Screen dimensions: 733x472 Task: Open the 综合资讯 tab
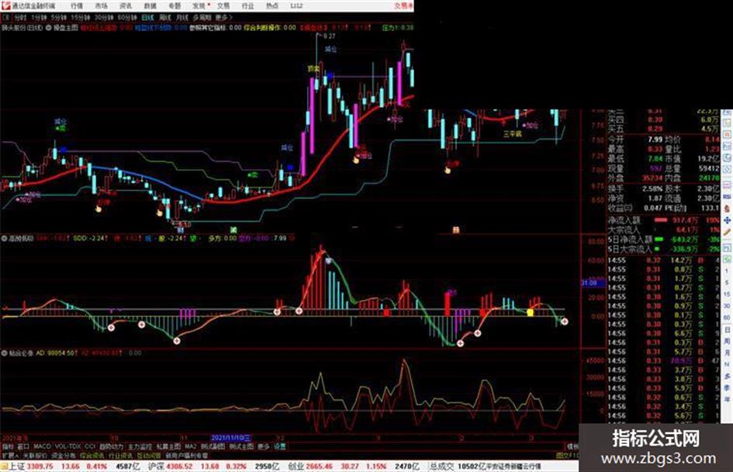pos(92,455)
